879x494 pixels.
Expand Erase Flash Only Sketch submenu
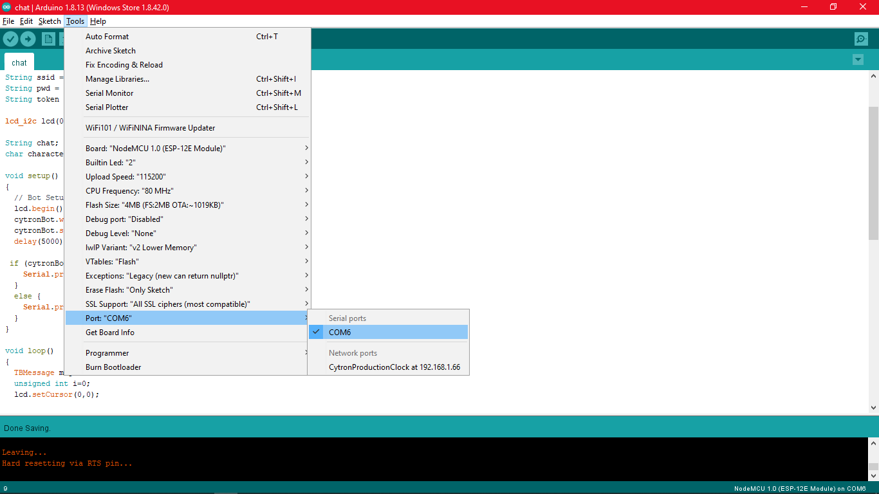tap(187, 290)
